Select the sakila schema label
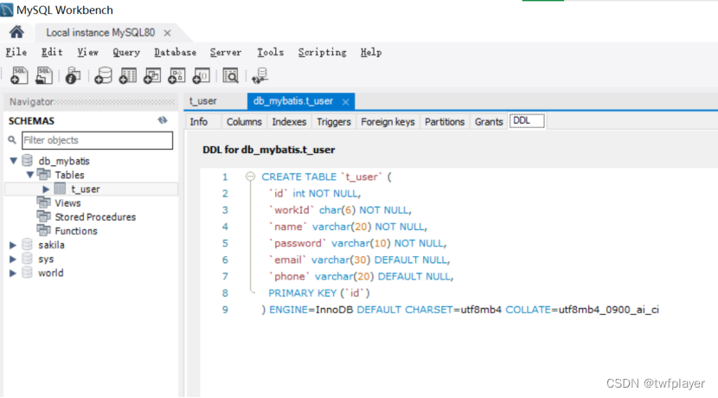Image resolution: width=718 pixels, height=398 pixels. (x=51, y=245)
